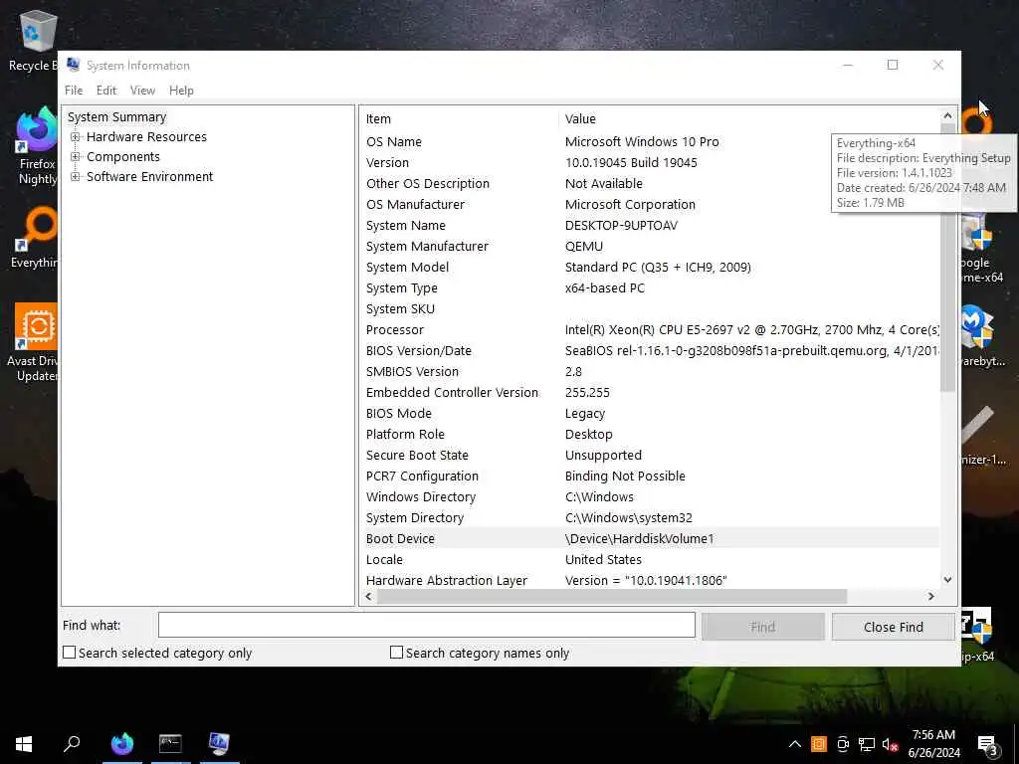Screen dimensions: 1019x764
Task: Maximize the System Information window
Action: [893, 65]
